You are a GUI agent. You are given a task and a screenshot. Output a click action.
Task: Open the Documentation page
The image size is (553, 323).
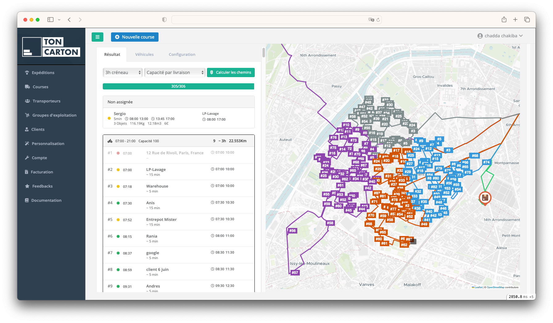[46, 200]
